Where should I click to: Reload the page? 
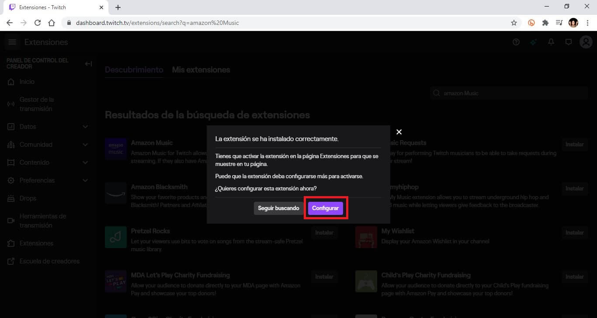pyautogui.click(x=38, y=23)
